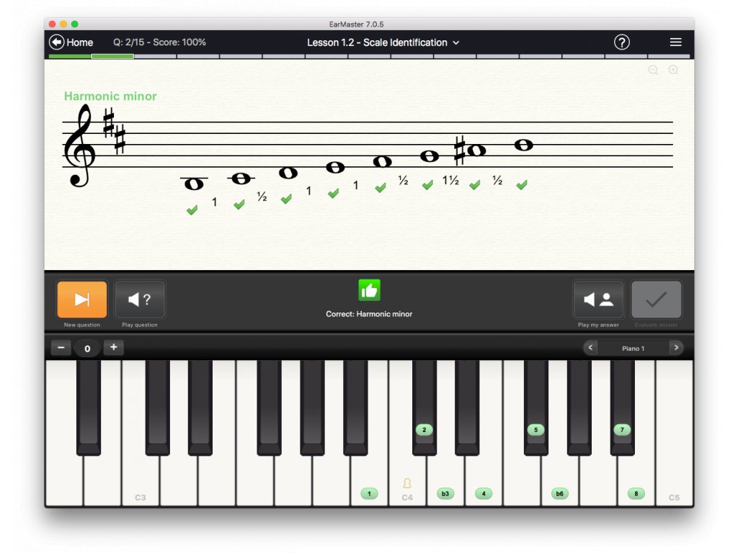
Task: Click the Evaluate answer checkmark button
Action: click(656, 300)
